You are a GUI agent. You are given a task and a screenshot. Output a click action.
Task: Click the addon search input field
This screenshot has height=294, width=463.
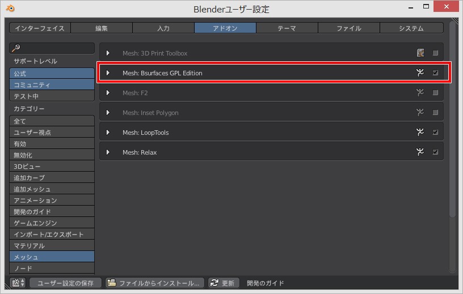pyautogui.click(x=52, y=48)
